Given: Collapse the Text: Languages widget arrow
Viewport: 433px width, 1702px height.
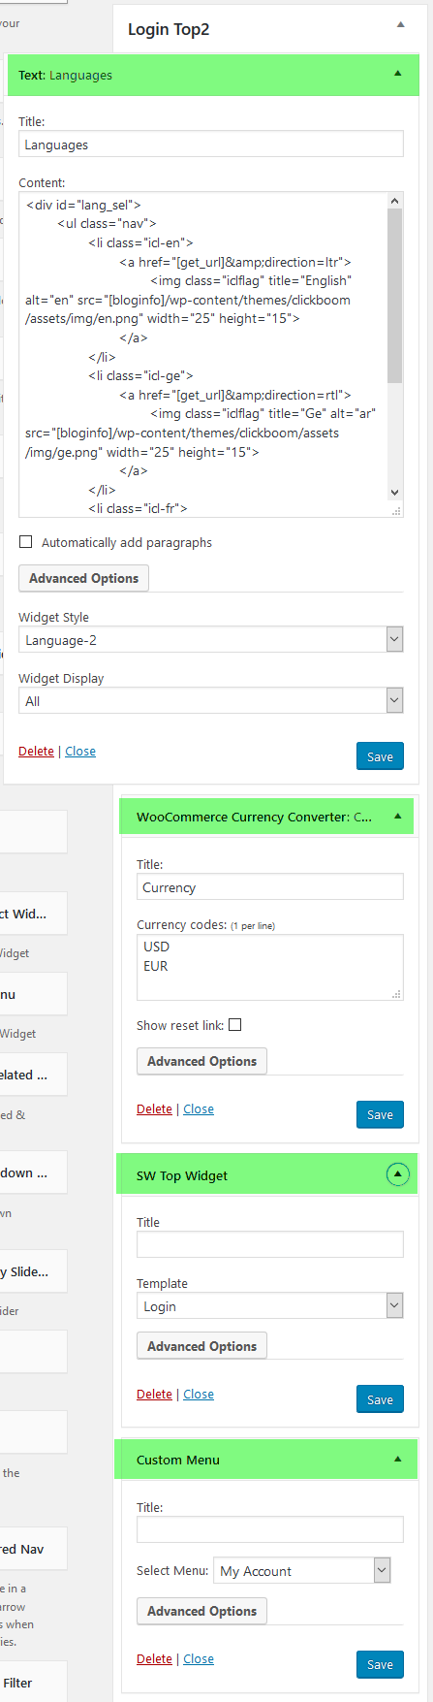Looking at the screenshot, I should tap(397, 74).
